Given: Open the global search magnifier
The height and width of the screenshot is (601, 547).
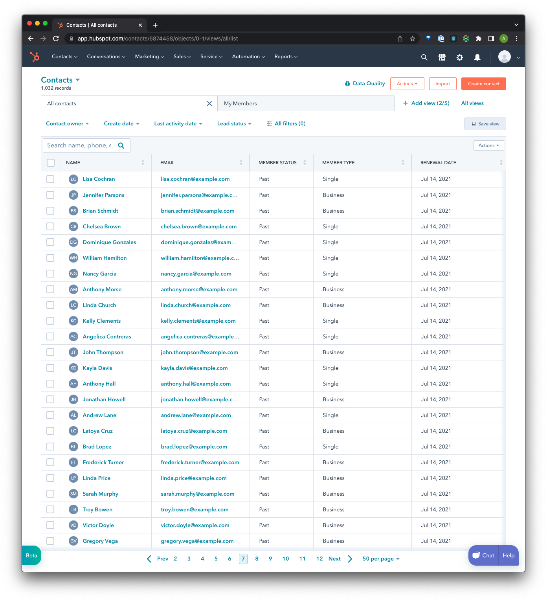Looking at the screenshot, I should click(x=424, y=57).
